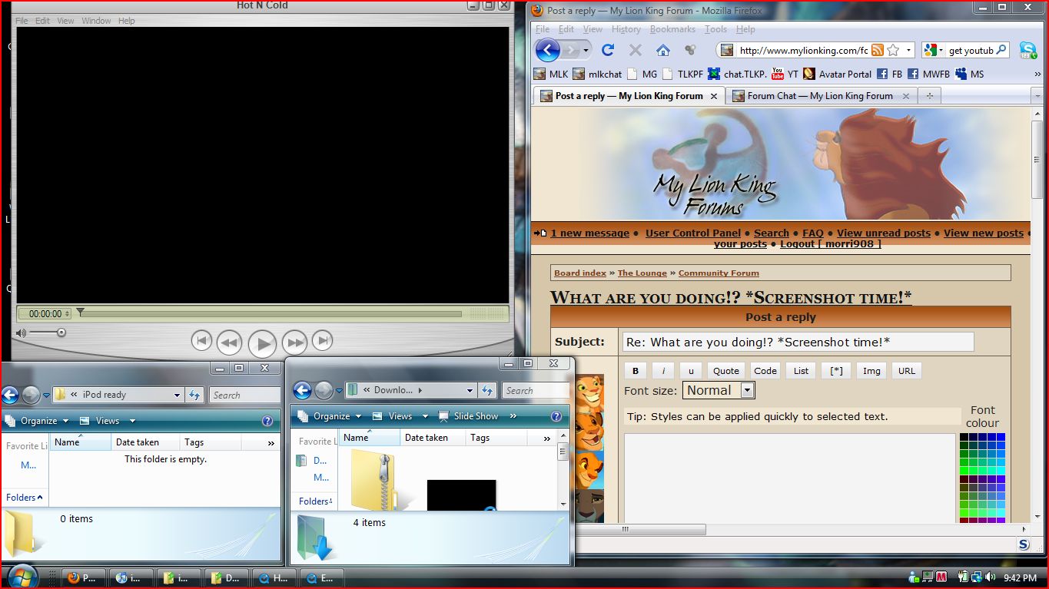Open the User Control Panel link
This screenshot has width=1049, height=589.
[692, 233]
